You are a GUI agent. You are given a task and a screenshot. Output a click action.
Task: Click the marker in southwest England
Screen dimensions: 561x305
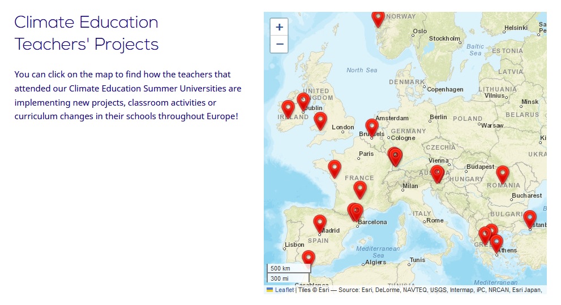[320, 120]
